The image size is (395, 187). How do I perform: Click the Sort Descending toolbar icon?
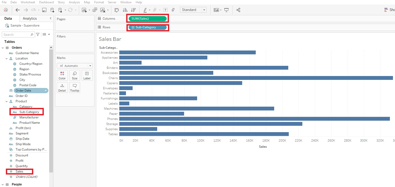133,10
